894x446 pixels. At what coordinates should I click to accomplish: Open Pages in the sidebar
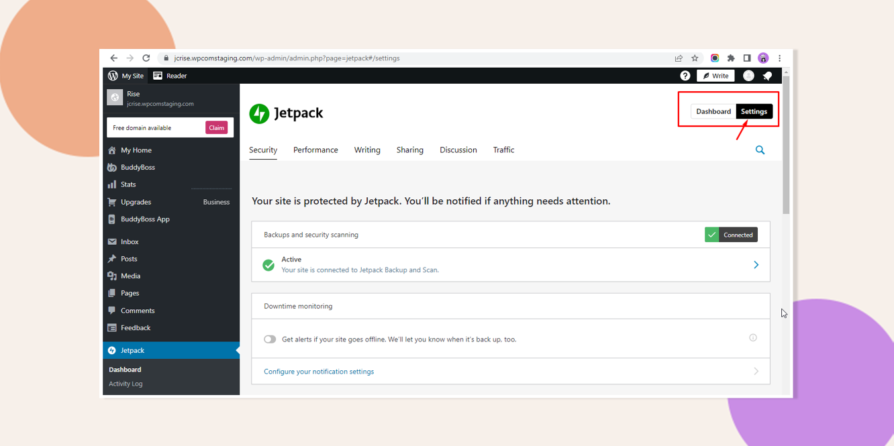130,293
